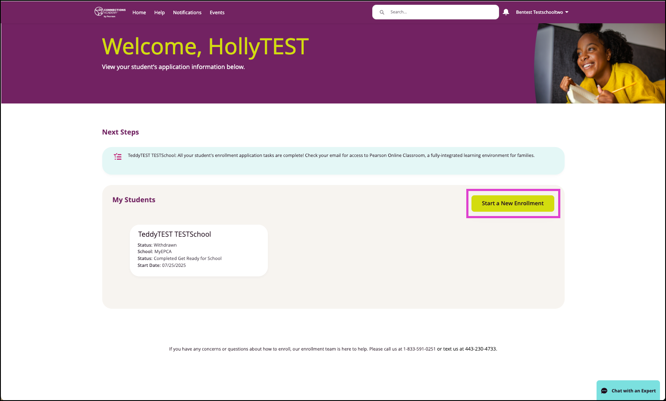This screenshot has width=666, height=401.
Task: Click inside the Search field
Action: (436, 12)
